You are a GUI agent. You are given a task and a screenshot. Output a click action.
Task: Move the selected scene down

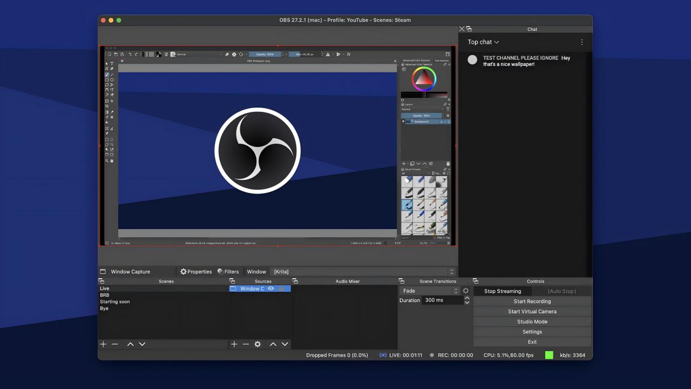(142, 344)
